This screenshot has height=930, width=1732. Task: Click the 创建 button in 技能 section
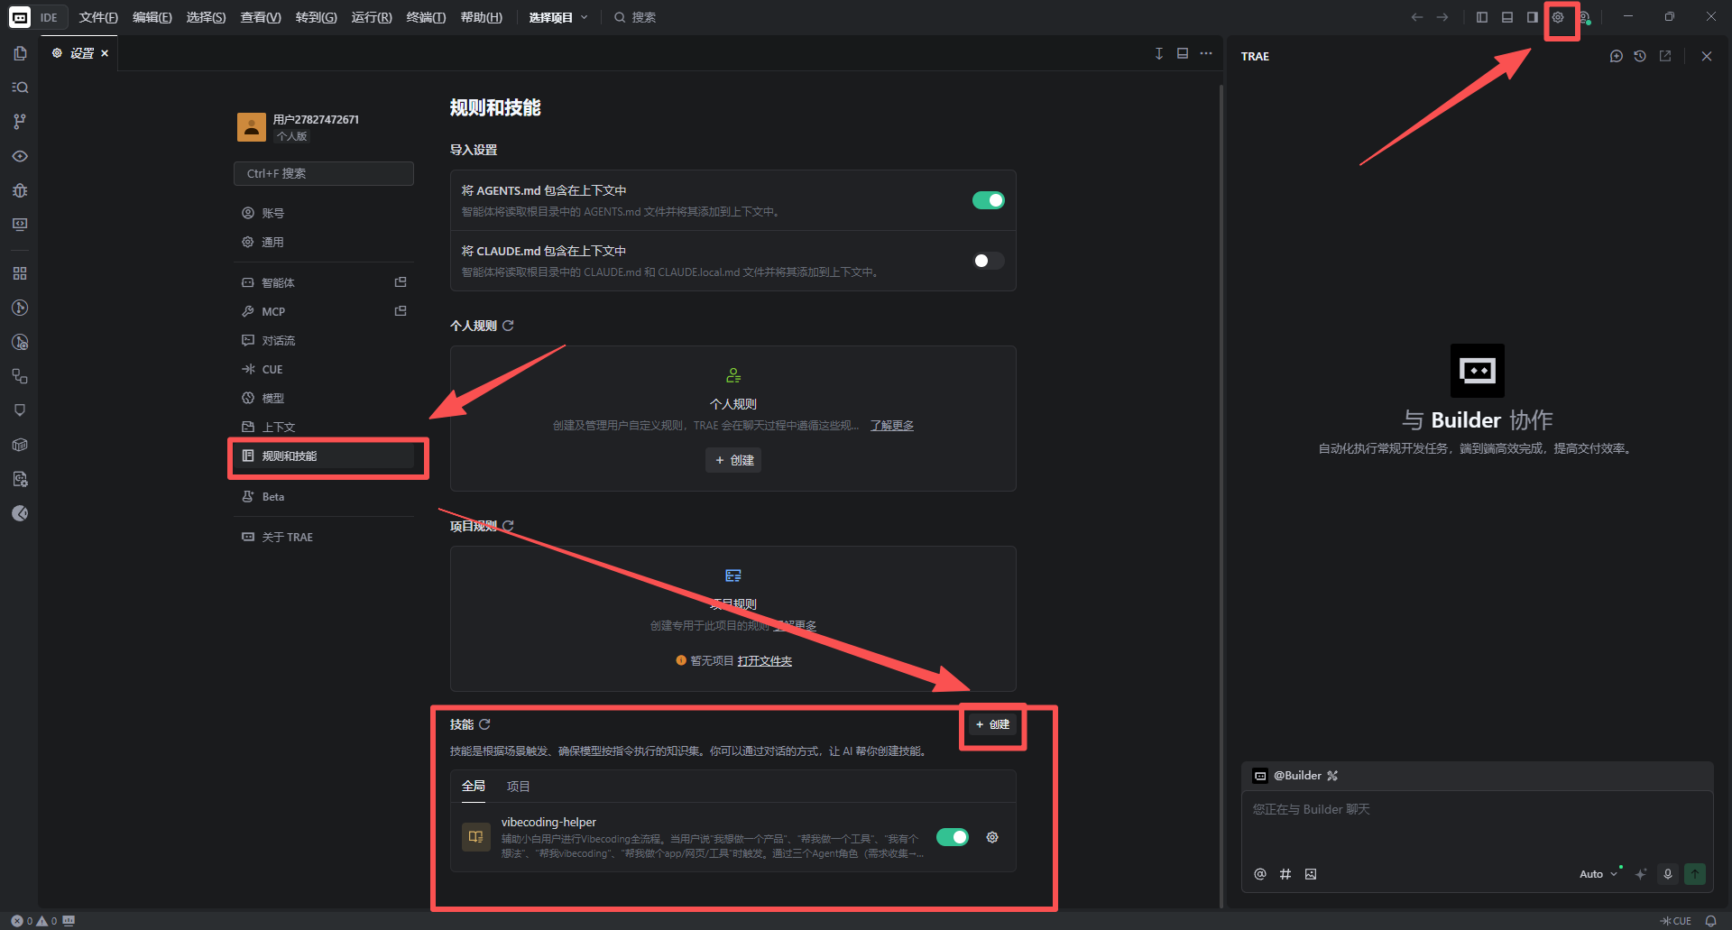[x=992, y=724]
